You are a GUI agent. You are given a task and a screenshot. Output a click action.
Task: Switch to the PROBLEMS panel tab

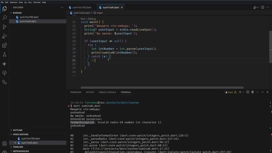tap(76, 92)
